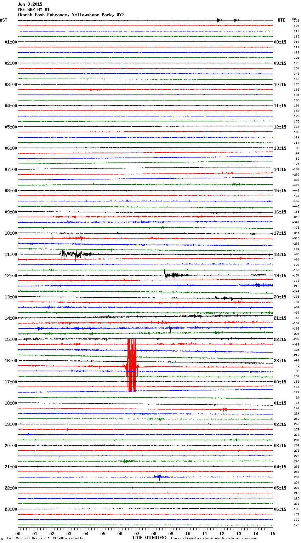Click the 'North East Entrance, Yellowstone Park, WY' title
This screenshot has height=543, width=301.
pyautogui.click(x=71, y=15)
